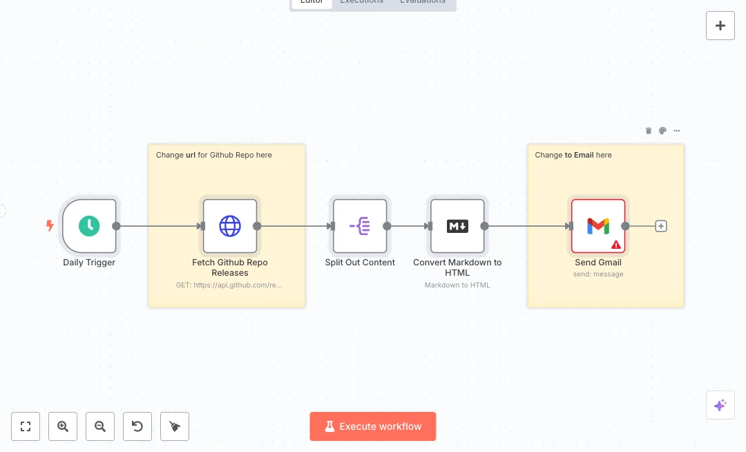This screenshot has width=746, height=452.
Task: Zoom out of the workflow canvas
Action: click(100, 426)
